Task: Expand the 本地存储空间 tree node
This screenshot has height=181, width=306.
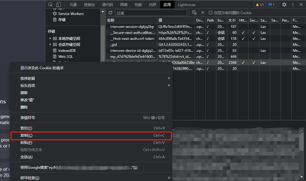Action: click(x=51, y=38)
